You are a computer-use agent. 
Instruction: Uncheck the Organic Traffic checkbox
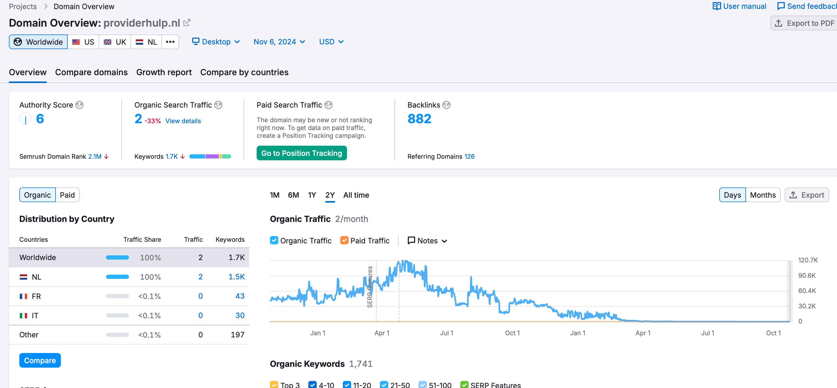(274, 240)
